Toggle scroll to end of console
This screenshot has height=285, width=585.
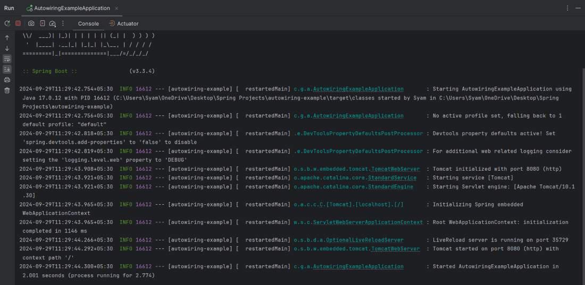7,70
